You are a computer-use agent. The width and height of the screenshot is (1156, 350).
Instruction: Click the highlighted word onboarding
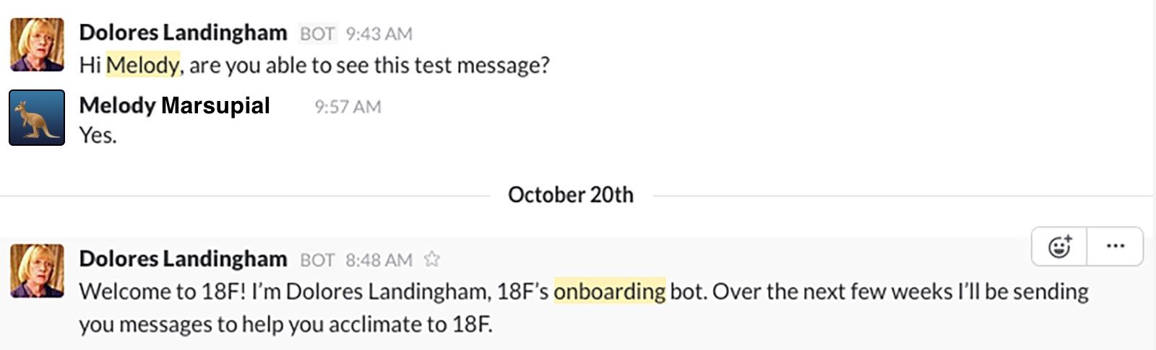(609, 292)
